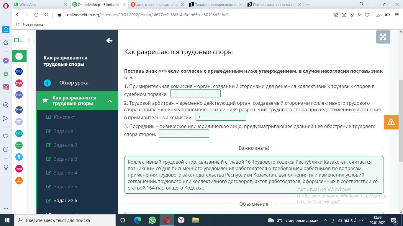Open Instagram in the Opera sidebar
Image resolution: width=403 pixels, height=226 pixels.
pos(6,87)
